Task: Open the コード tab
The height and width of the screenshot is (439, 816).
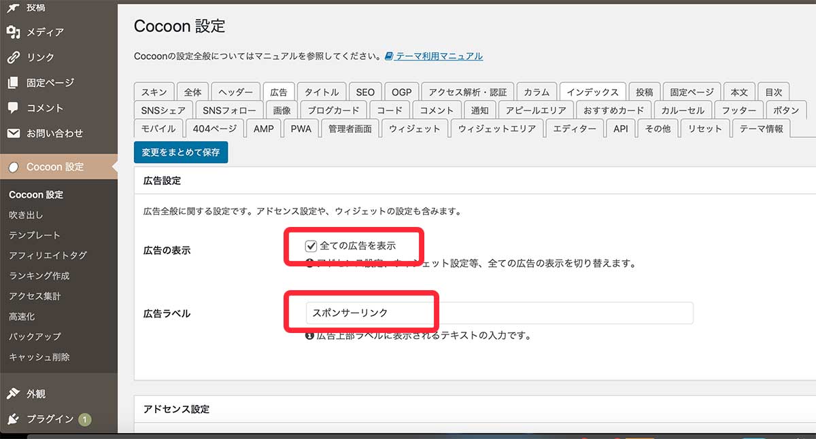Action: (x=390, y=110)
